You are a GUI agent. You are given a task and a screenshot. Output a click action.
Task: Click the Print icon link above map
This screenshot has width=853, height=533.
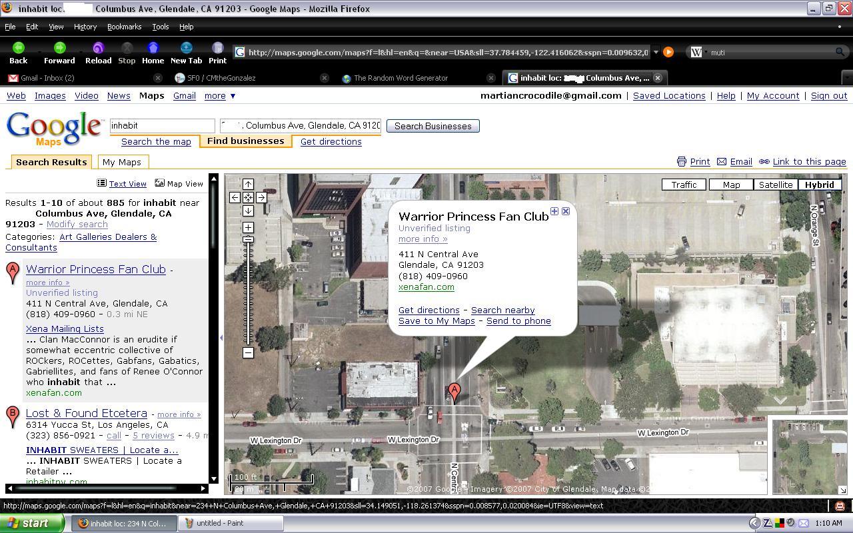pos(693,162)
